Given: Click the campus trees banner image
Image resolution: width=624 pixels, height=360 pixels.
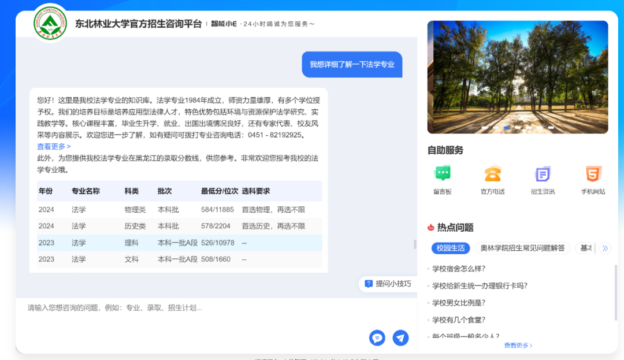Looking at the screenshot, I should 517,75.
